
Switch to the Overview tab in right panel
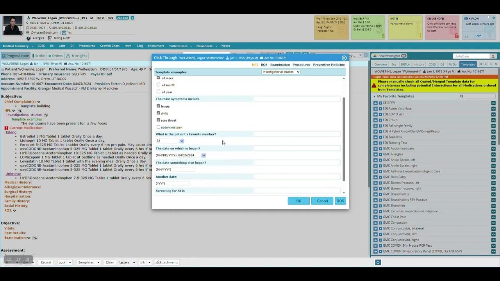point(380,64)
